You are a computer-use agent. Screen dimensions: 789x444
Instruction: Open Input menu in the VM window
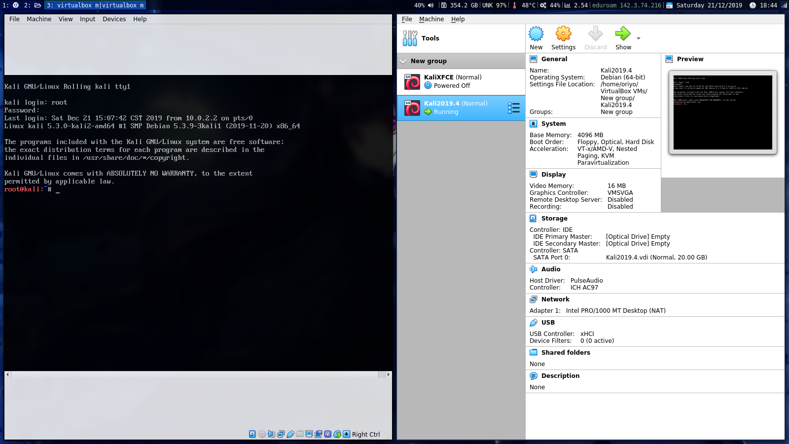(x=88, y=19)
